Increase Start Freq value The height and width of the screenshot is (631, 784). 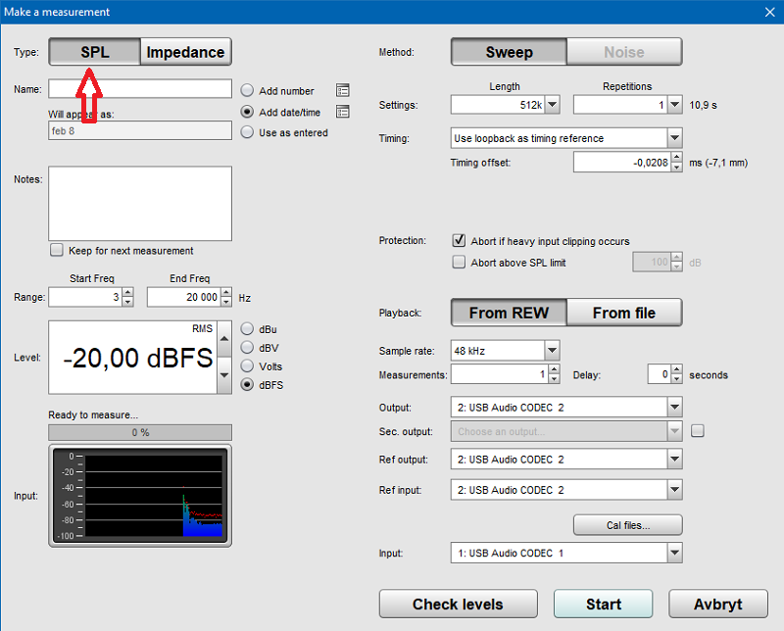click(128, 293)
